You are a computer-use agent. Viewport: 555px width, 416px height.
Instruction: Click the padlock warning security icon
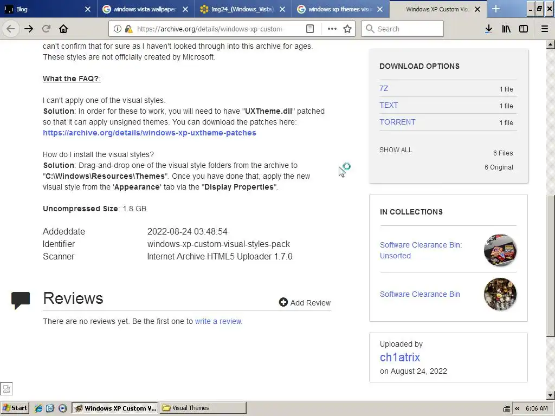point(128,29)
